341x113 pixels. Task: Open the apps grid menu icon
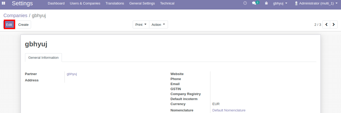[4, 3]
